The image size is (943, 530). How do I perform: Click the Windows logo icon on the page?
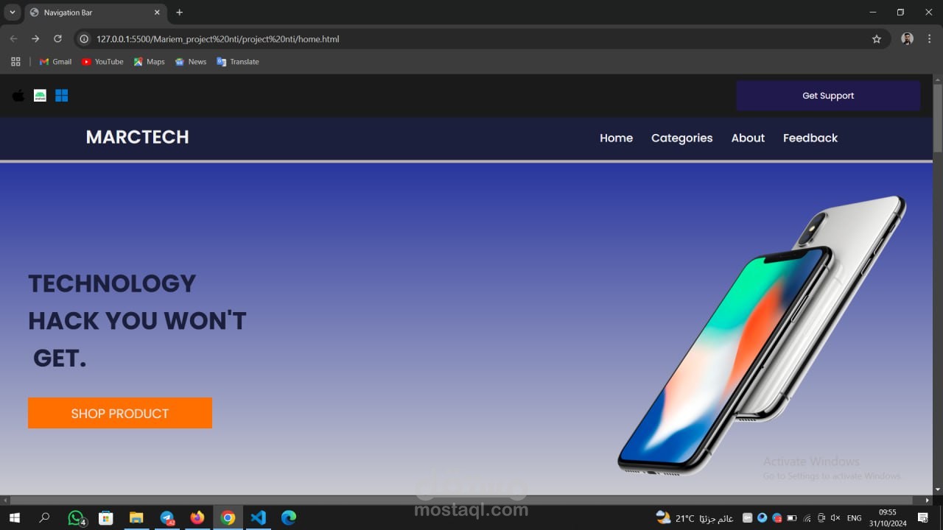pyautogui.click(x=61, y=96)
